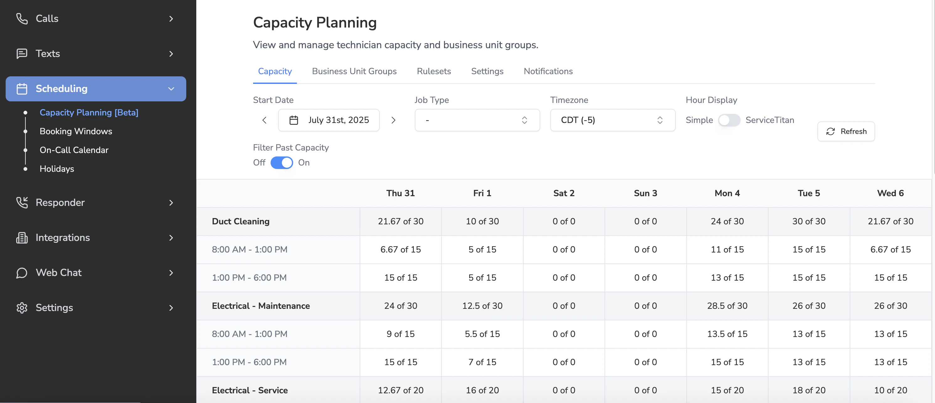Expand the Calls menu chevron
Viewport: 935px width, 403px height.
tap(171, 18)
